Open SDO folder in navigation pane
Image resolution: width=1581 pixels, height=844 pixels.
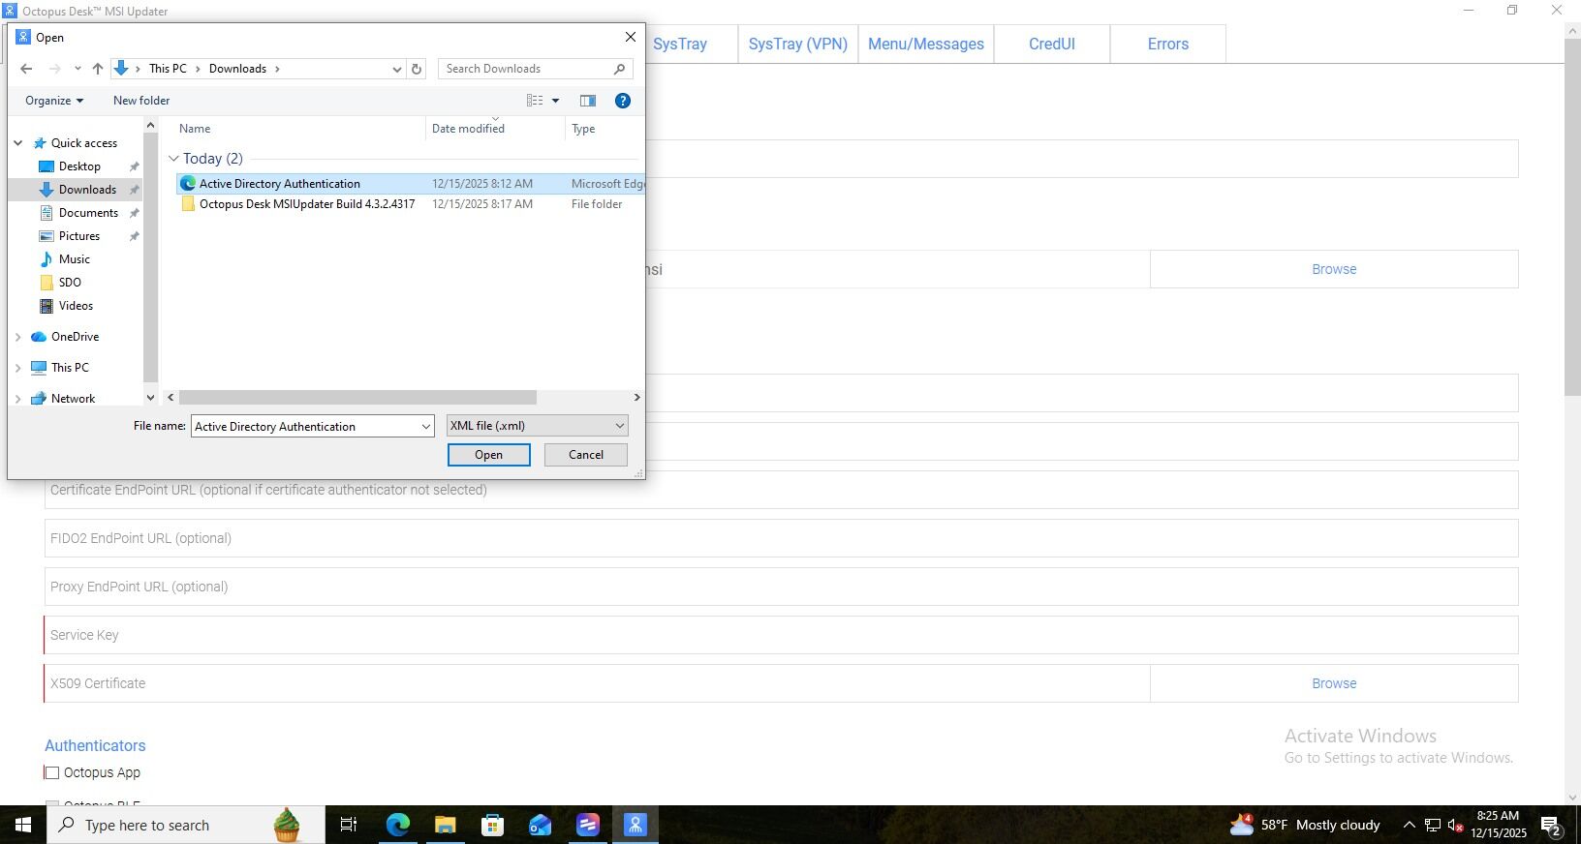[x=70, y=283]
